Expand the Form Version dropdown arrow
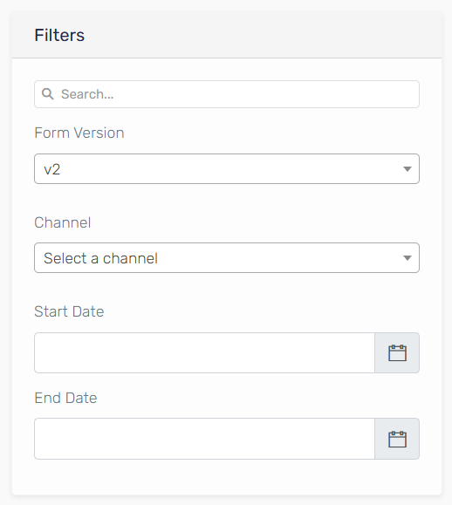 [x=407, y=169]
